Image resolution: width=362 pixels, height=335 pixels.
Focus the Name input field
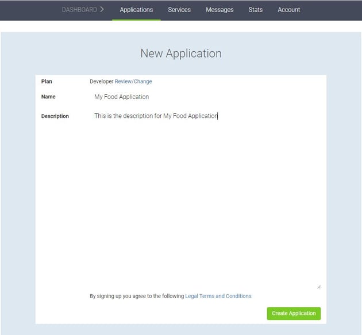pyautogui.click(x=205, y=97)
